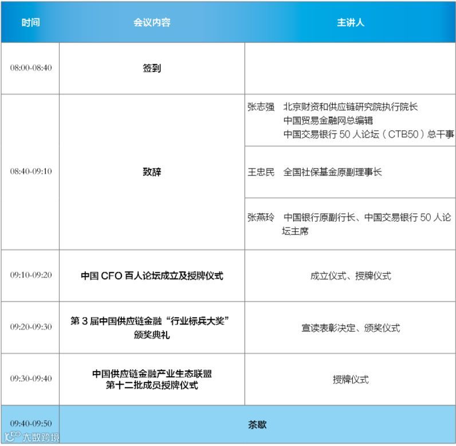Select the 09:20-09:30 time cell

(x=31, y=327)
